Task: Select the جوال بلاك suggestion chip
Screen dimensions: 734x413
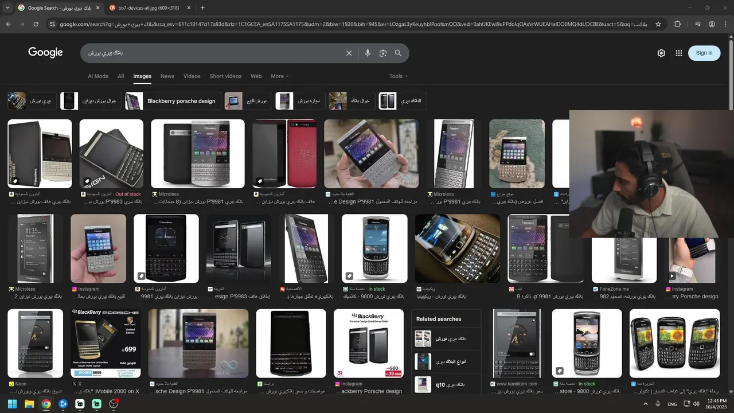Action: coord(352,101)
